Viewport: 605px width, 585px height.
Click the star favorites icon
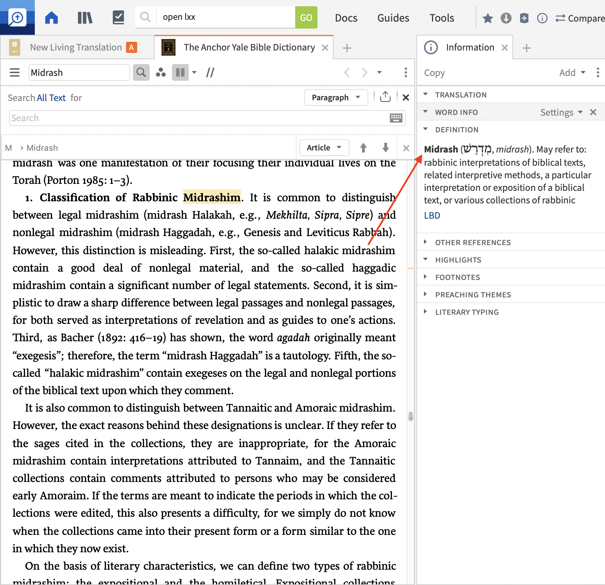[x=488, y=18]
